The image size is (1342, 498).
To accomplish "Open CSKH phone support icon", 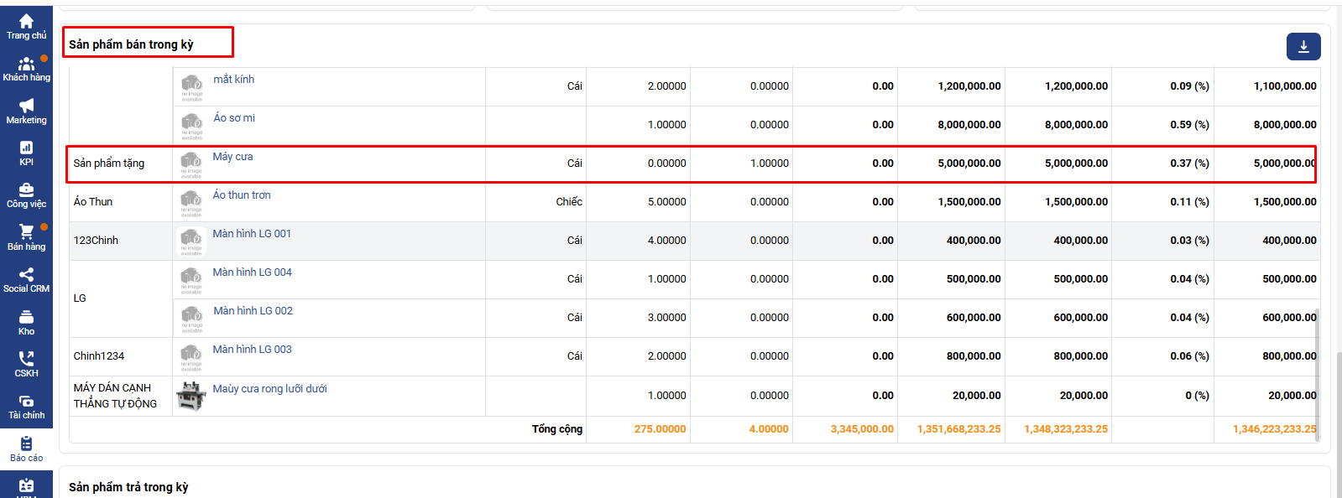I will tap(26, 360).
